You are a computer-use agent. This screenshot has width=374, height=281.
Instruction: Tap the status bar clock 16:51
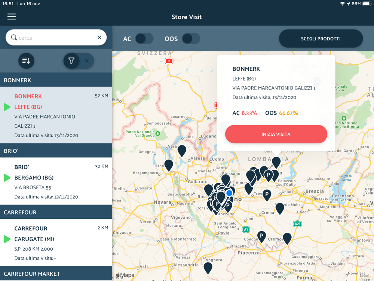(x=8, y=4)
